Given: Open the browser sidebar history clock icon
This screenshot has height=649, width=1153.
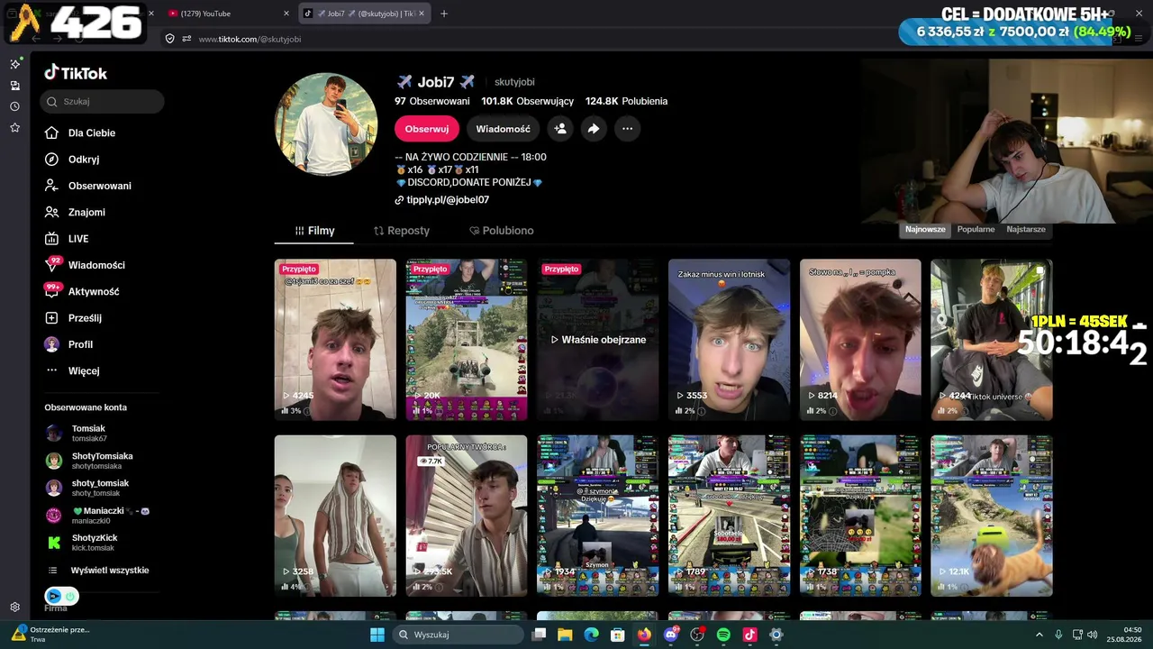Looking at the screenshot, I should coord(14,106).
